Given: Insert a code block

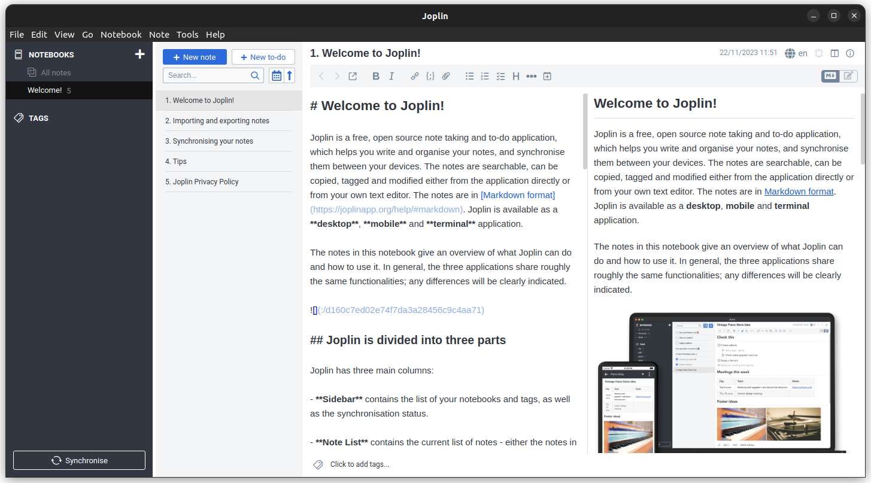Looking at the screenshot, I should click(x=430, y=76).
